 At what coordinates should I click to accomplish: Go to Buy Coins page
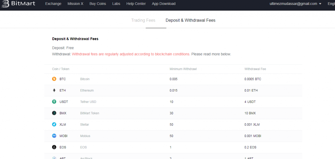pos(97,4)
